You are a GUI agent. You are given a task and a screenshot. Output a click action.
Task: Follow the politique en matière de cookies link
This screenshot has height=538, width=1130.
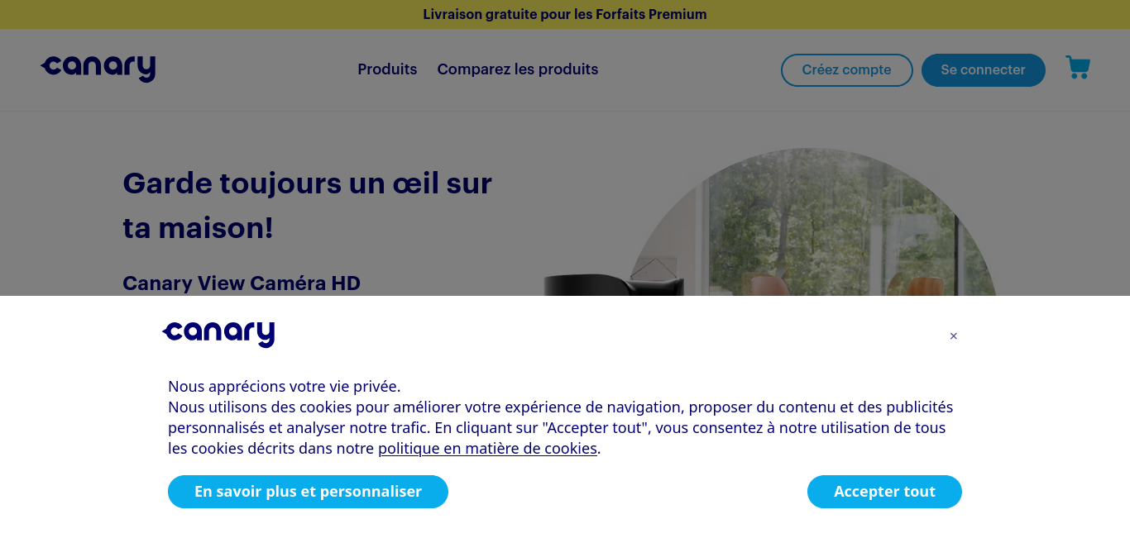pyautogui.click(x=487, y=448)
